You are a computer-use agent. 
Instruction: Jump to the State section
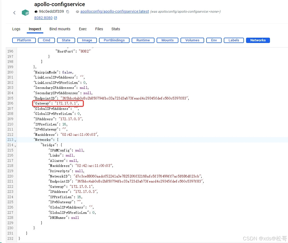click(66, 40)
